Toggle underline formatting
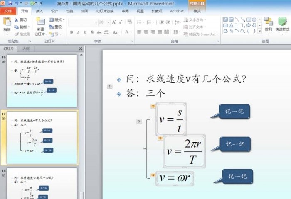 click(85, 32)
